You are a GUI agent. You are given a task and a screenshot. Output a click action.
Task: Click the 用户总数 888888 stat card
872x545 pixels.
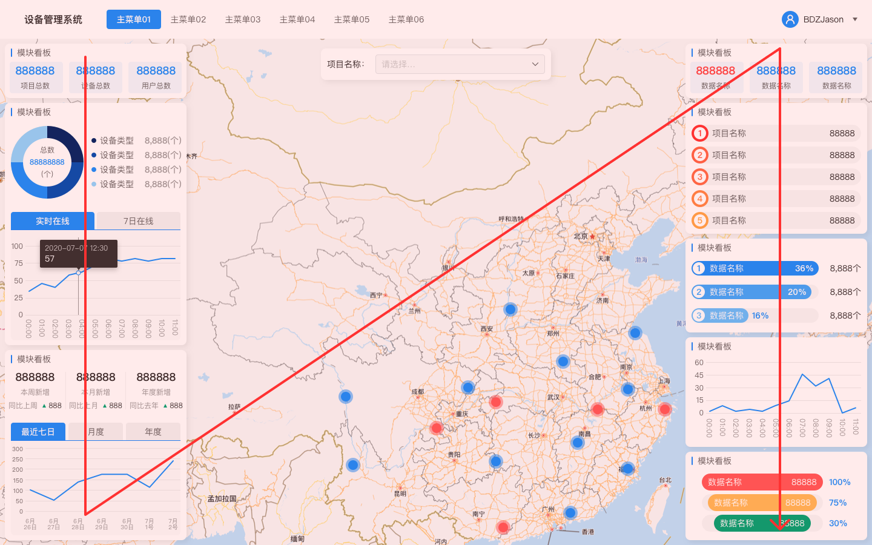pyautogui.click(x=156, y=78)
